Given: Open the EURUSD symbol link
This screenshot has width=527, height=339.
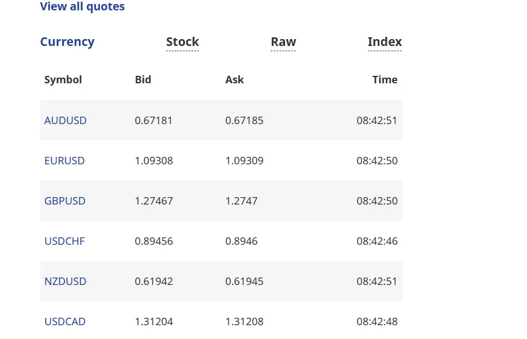Looking at the screenshot, I should point(64,161).
